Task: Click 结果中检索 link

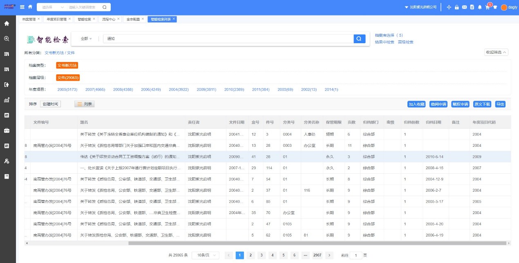Action: coord(385,42)
